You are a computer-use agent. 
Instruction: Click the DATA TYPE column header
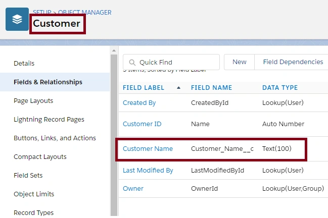pos(280,88)
